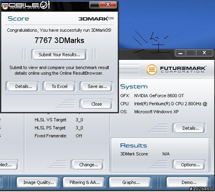This screenshot has width=215, height=192.
Task: Select the 7767 3DMarks score text
Action: (x=59, y=40)
